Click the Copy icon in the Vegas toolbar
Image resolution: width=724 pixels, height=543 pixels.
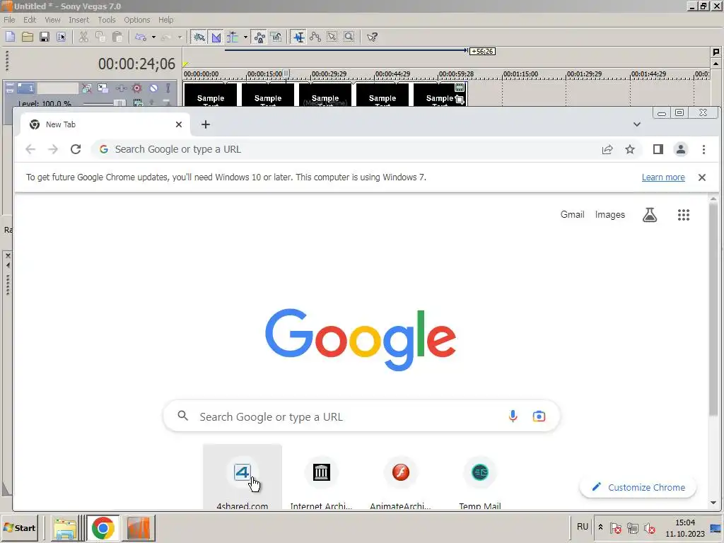[x=100, y=37]
